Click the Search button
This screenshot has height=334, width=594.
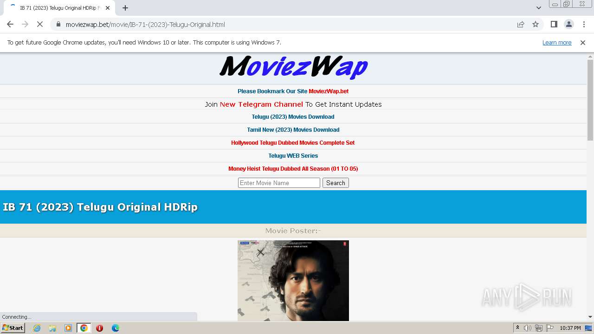336,183
